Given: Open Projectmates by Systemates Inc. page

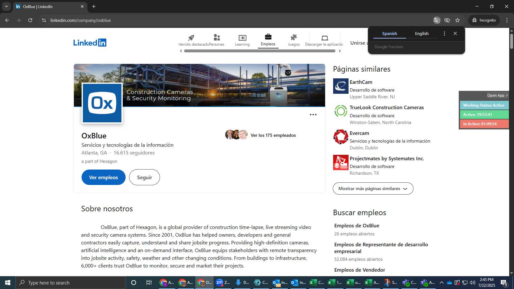Looking at the screenshot, I should (x=387, y=159).
